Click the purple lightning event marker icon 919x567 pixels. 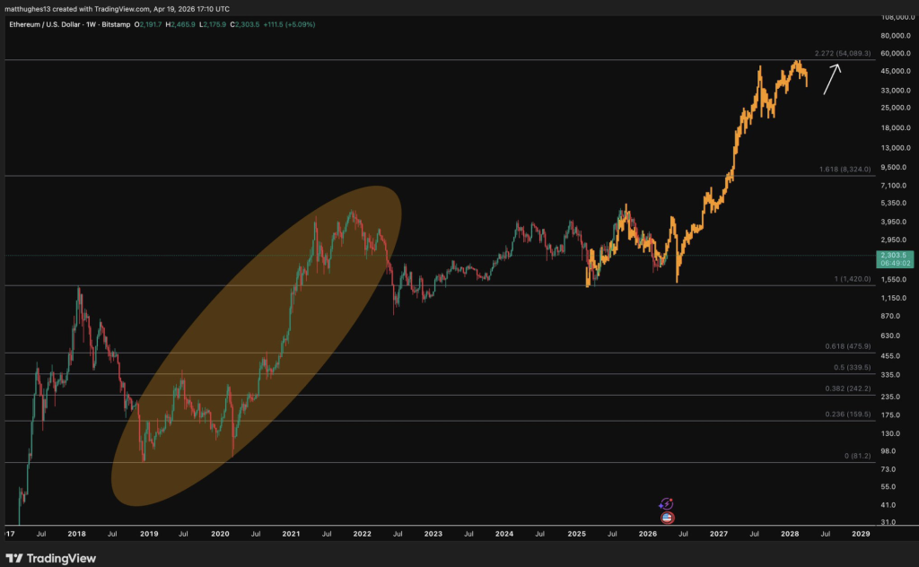(x=666, y=503)
